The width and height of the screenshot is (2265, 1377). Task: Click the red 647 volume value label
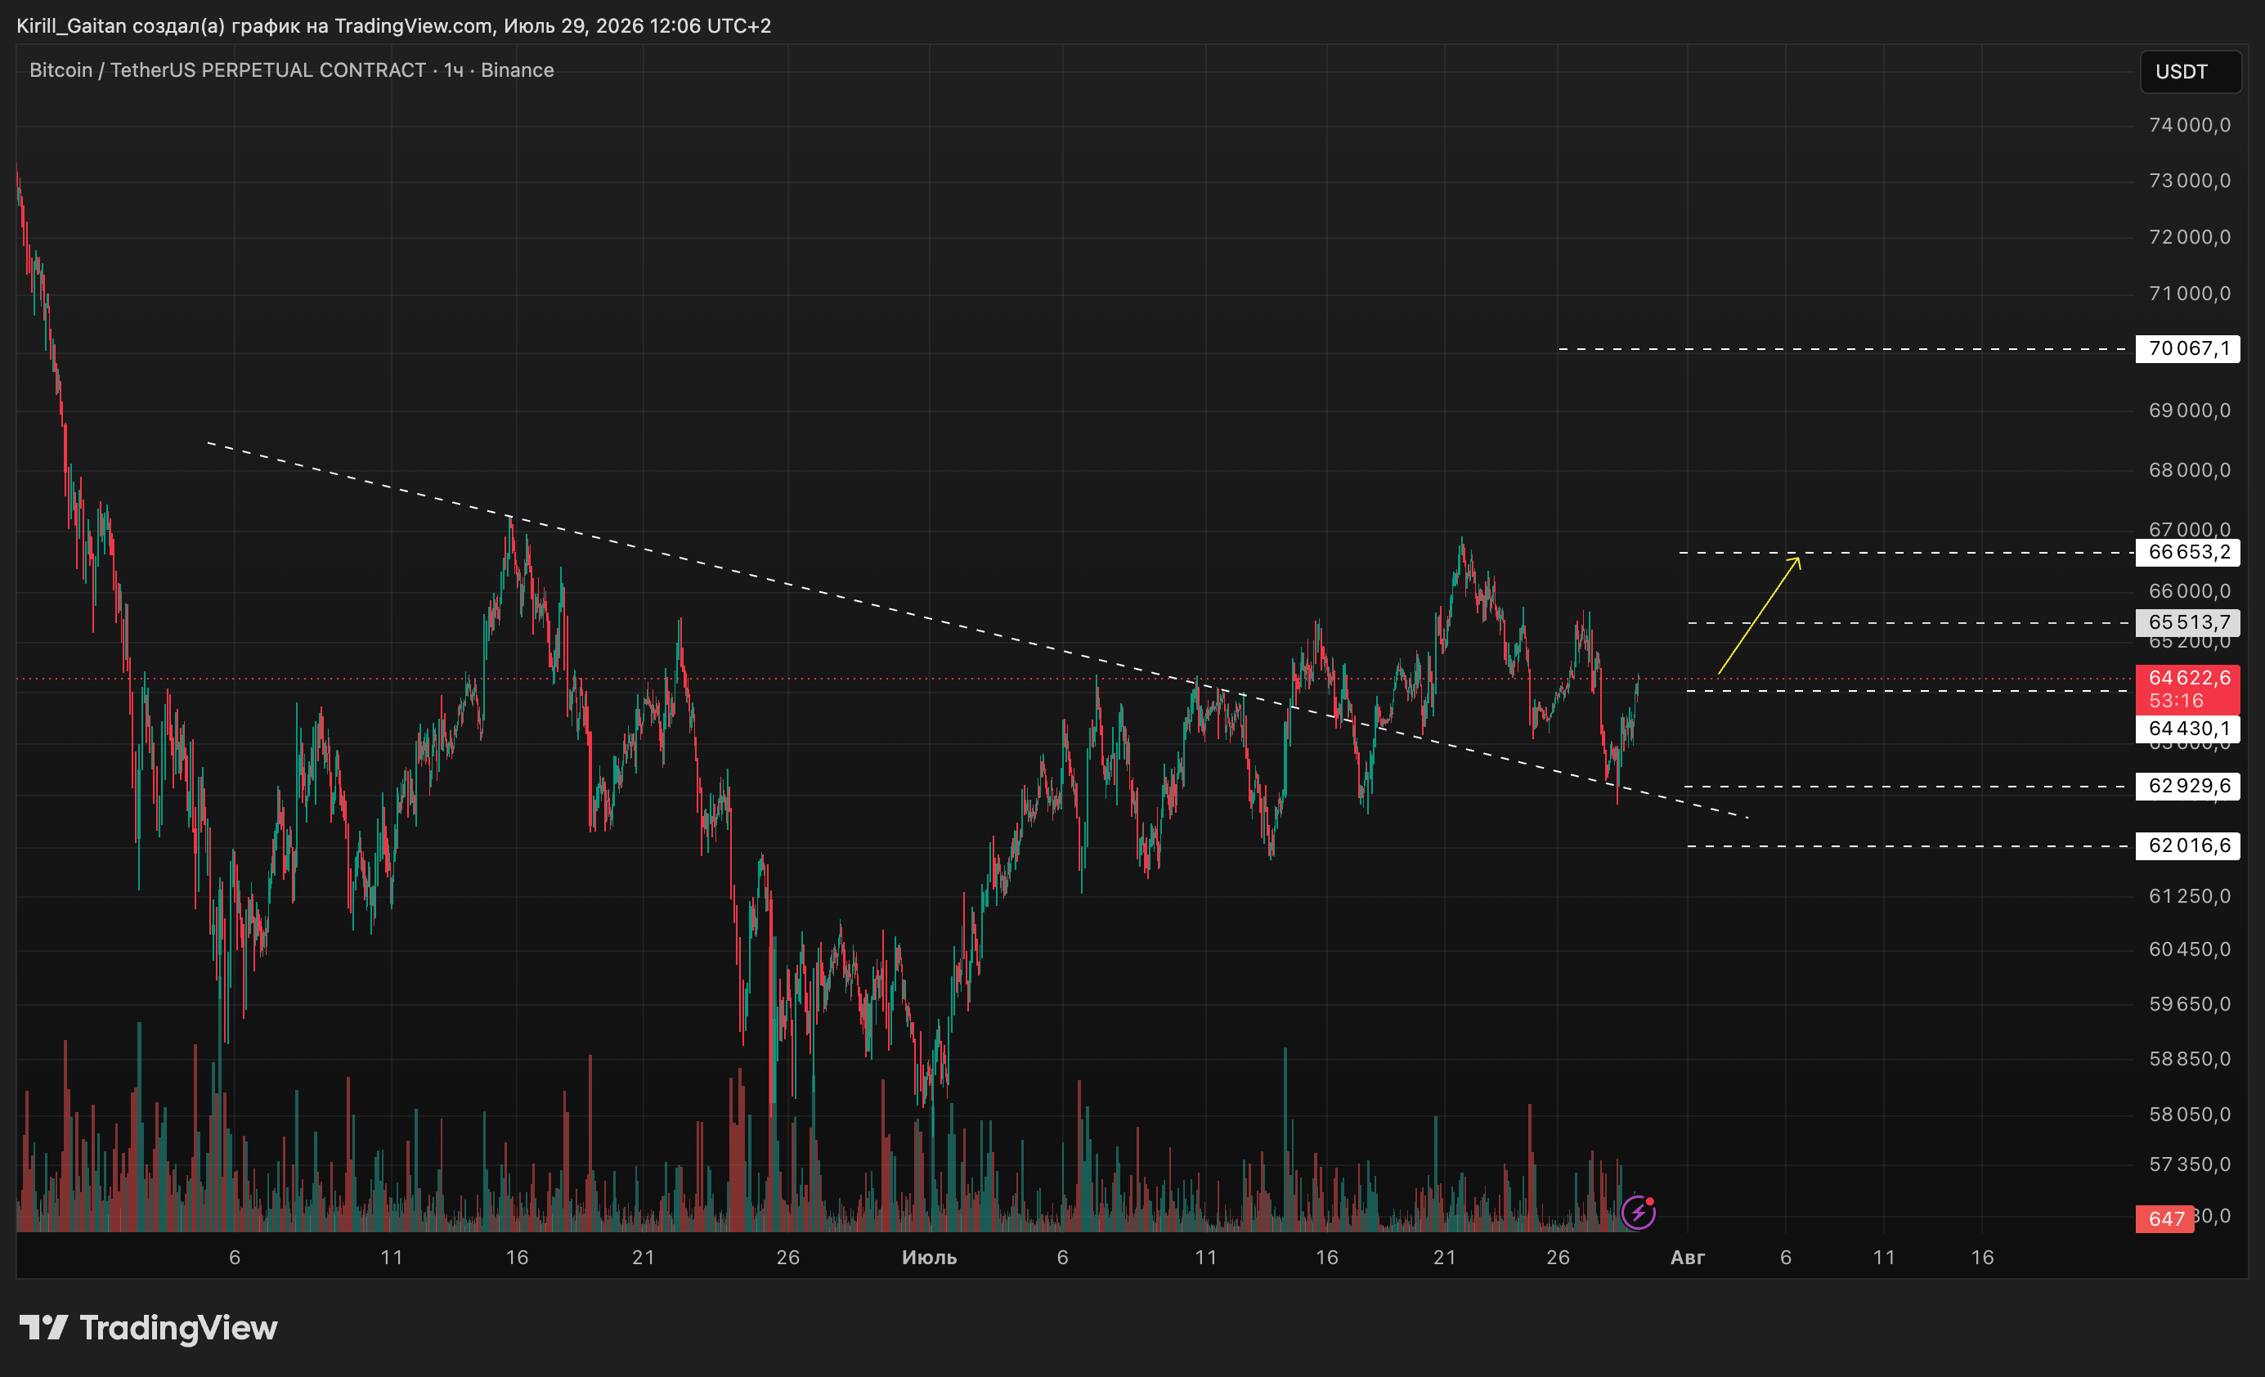(2164, 1219)
